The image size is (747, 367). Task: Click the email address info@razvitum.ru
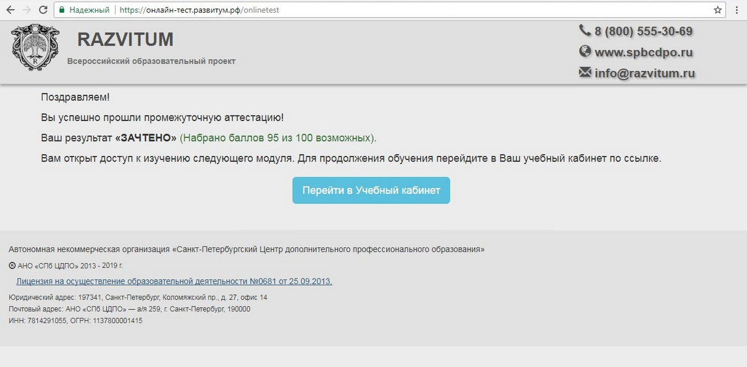coord(644,72)
